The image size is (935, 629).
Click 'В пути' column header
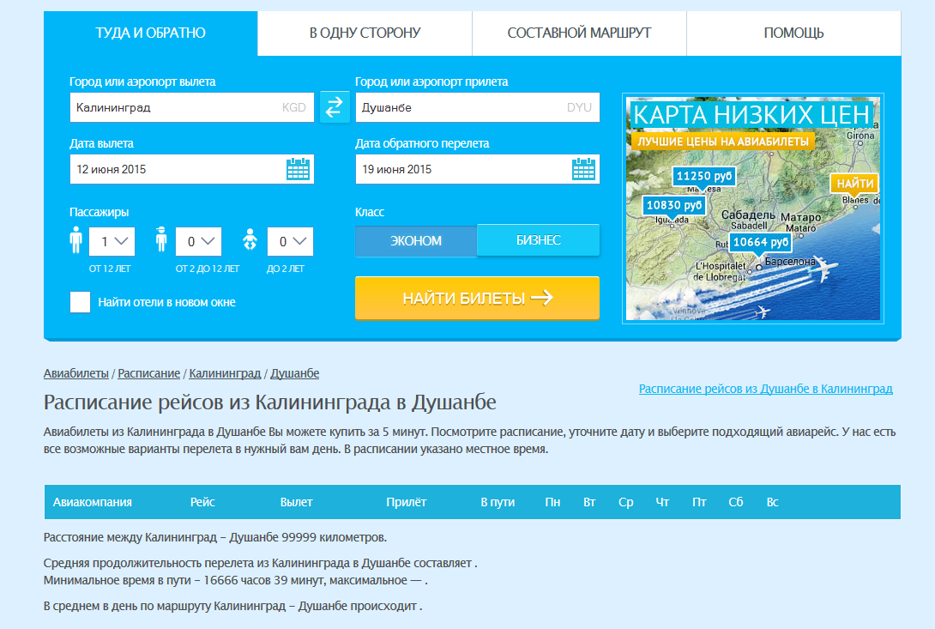498,503
